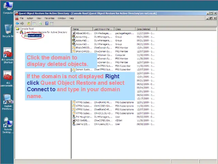Click the es-net.co.uk domain icon
Image resolution: width=218 pixels, height=164 pixels.
26,36
